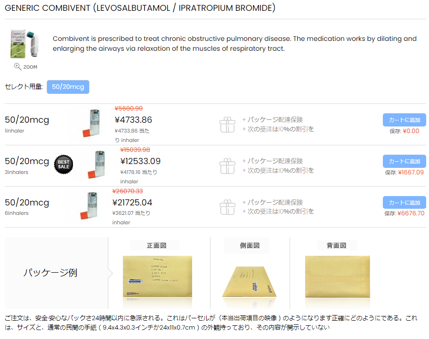Add the 6inhalers package to cart
This screenshot has height=339, width=429.
404,203
